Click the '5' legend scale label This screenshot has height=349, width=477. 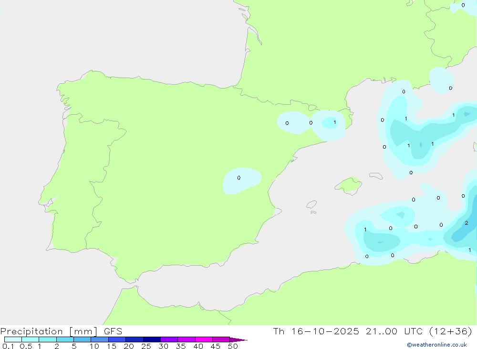point(74,346)
